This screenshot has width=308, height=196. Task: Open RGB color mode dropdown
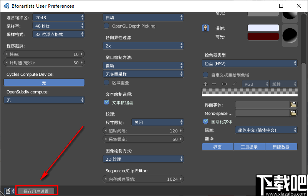coord(255,84)
